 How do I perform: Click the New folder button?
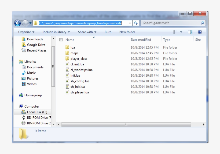pos(127,32)
